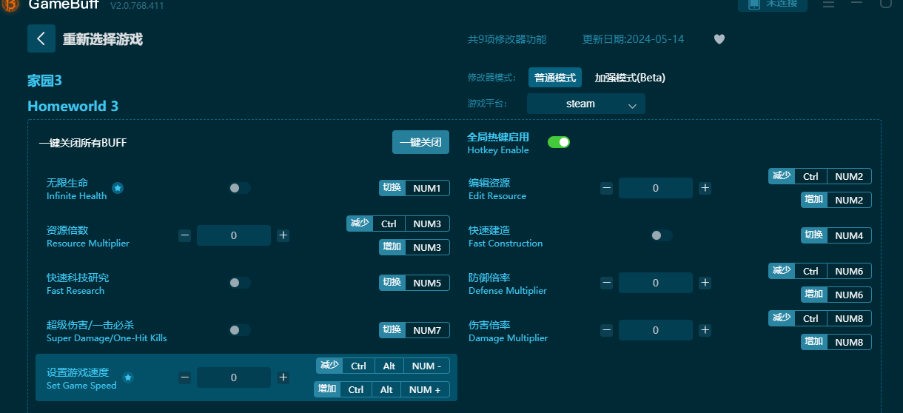The image size is (903, 413).
Task: Click NUM2 in Edit Resource increase row
Action: pyautogui.click(x=849, y=200)
